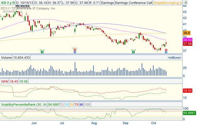Image resolution: width=197 pixels, height=125 pixels.
Task: Click the Earnings Conference Call label
Action: pos(134,3)
